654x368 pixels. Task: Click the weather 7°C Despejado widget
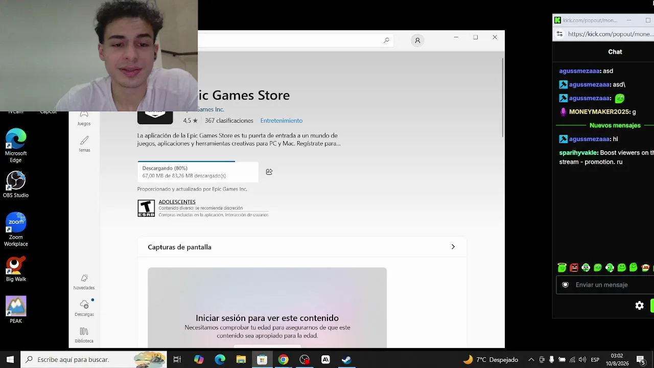491,360
